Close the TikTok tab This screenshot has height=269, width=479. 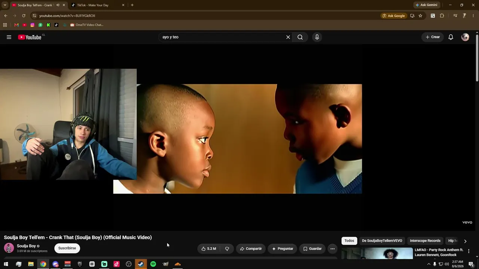(x=123, y=5)
